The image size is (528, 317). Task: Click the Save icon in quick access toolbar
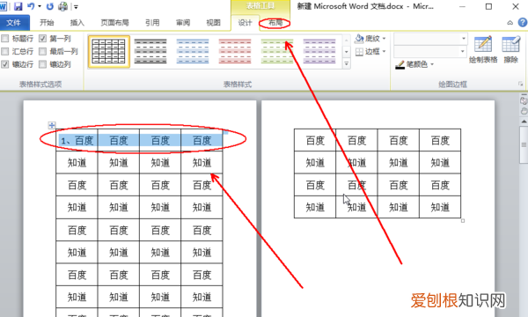pos(18,6)
